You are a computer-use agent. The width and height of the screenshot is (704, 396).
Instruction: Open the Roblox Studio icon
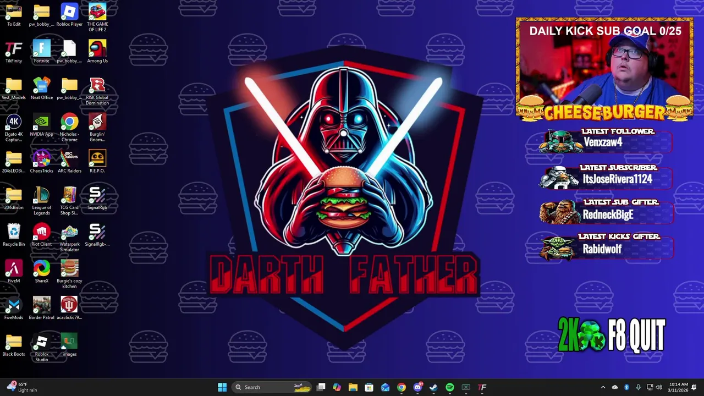tap(41, 348)
